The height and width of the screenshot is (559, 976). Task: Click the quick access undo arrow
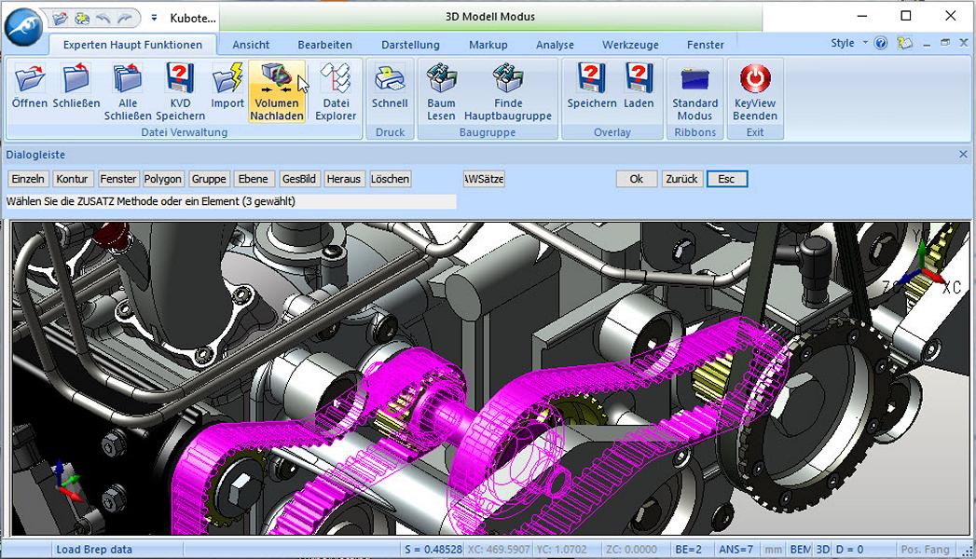[103, 19]
